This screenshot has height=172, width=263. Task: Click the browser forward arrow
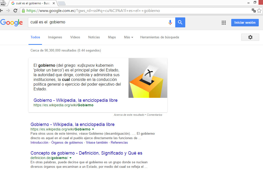[8, 11]
